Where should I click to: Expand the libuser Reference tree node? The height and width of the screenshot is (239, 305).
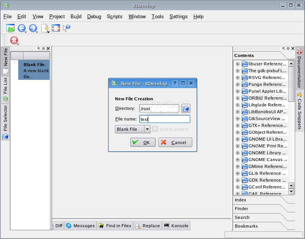click(x=237, y=64)
